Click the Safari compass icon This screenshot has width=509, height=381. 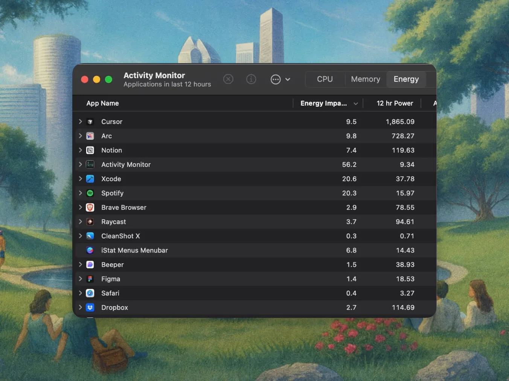tap(90, 293)
